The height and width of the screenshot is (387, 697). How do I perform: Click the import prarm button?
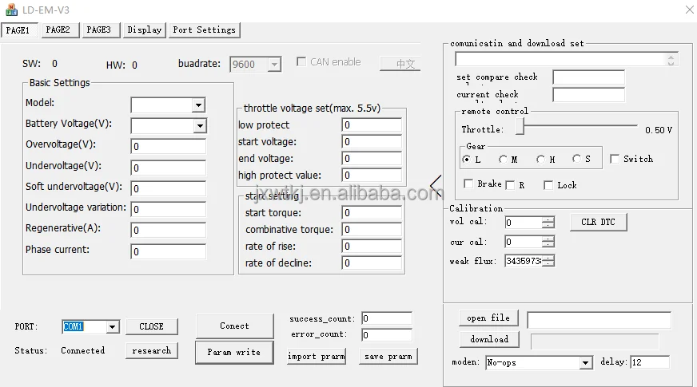pos(317,357)
